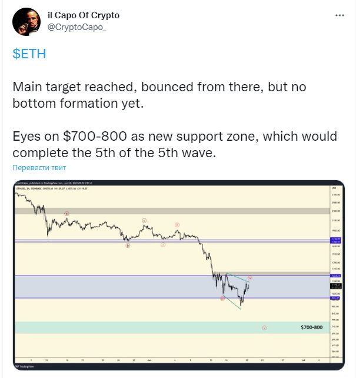This screenshot has height=378, width=356.
Task: Click the green $700-800 support zone band
Action: tap(172, 327)
